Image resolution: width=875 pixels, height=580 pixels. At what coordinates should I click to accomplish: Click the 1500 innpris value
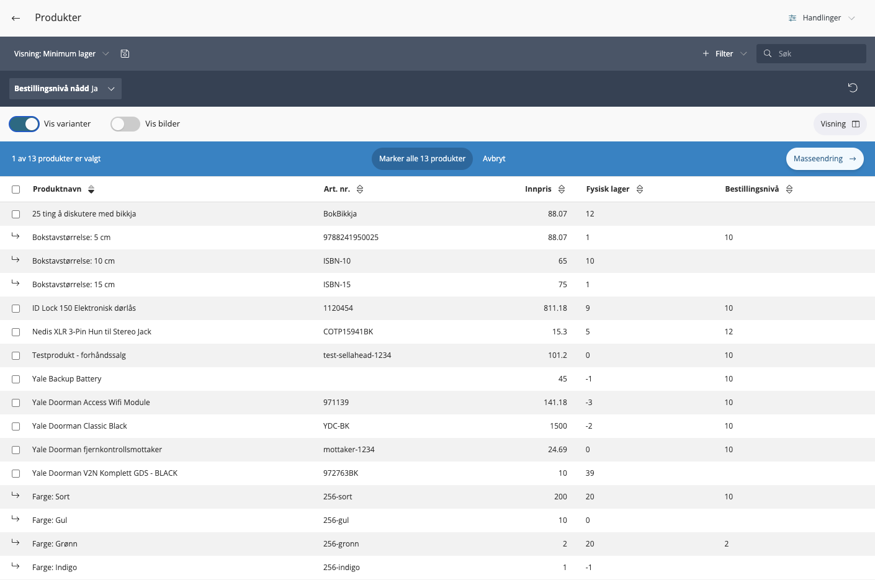click(x=559, y=426)
